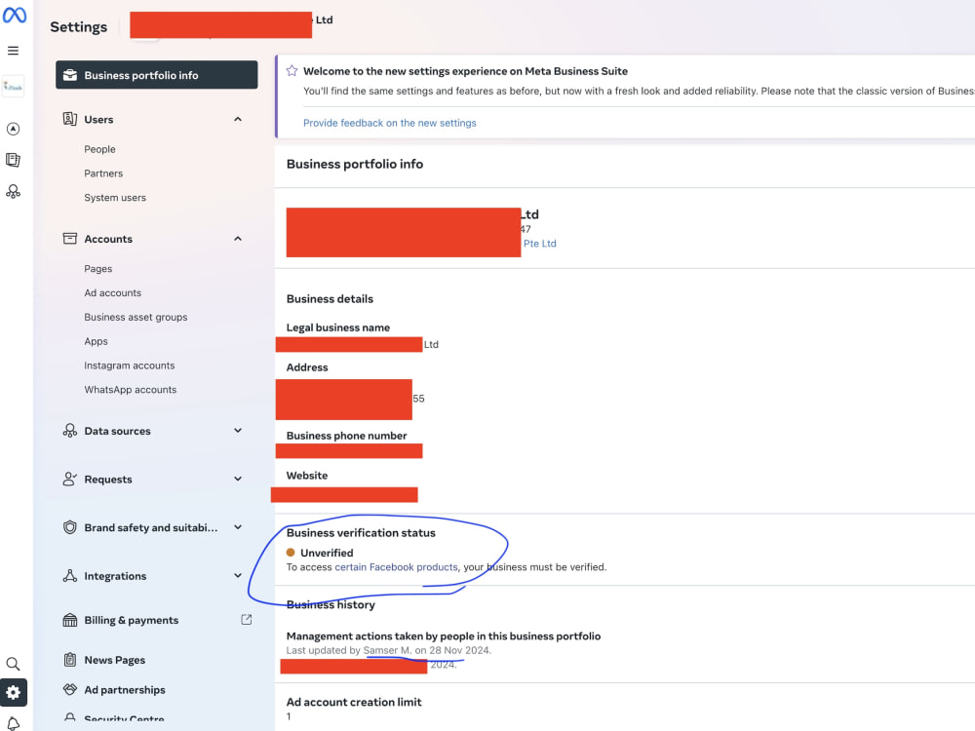Click the Business phone number label

pyautogui.click(x=347, y=436)
